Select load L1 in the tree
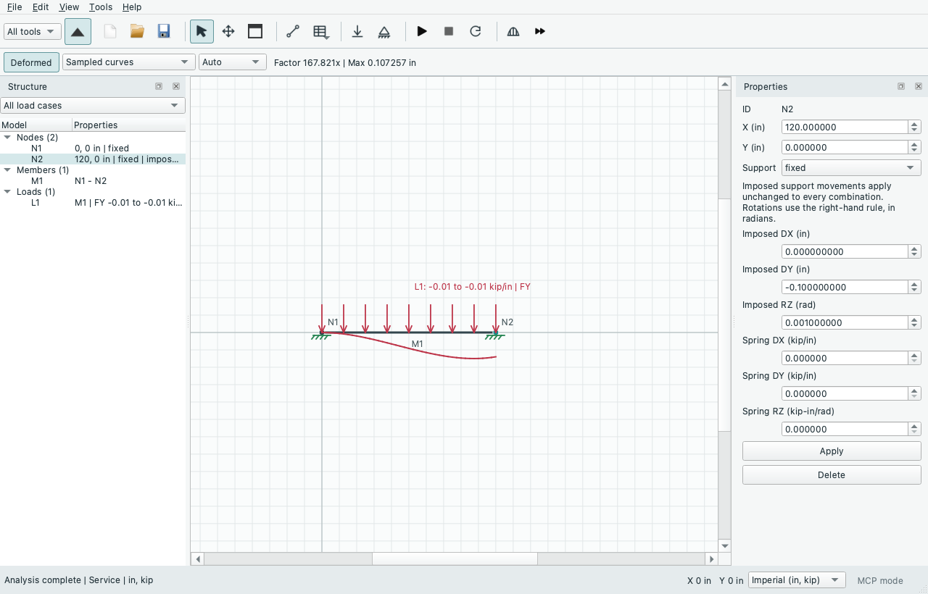This screenshot has width=928, height=594. [93, 203]
